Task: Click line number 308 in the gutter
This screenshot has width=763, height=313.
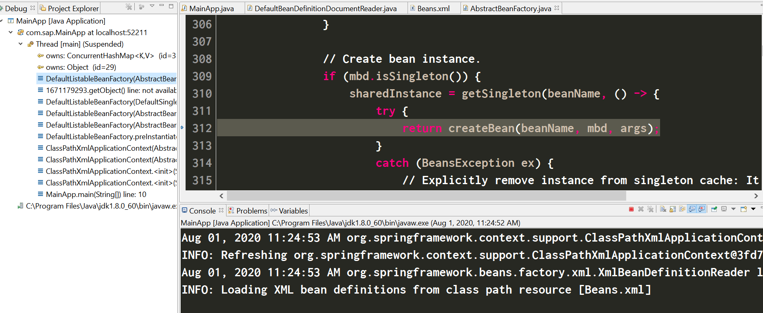Action: (x=202, y=59)
